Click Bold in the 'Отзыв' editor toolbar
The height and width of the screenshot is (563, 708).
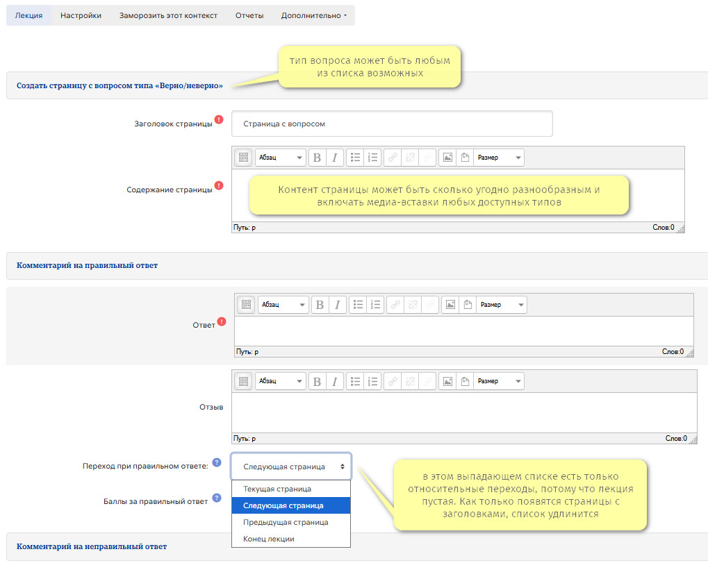coord(317,381)
